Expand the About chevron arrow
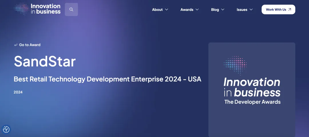This screenshot has width=309, height=137. (x=167, y=9)
